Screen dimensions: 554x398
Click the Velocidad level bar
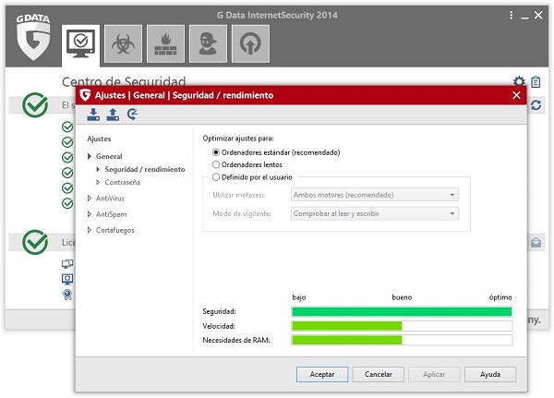coord(402,326)
